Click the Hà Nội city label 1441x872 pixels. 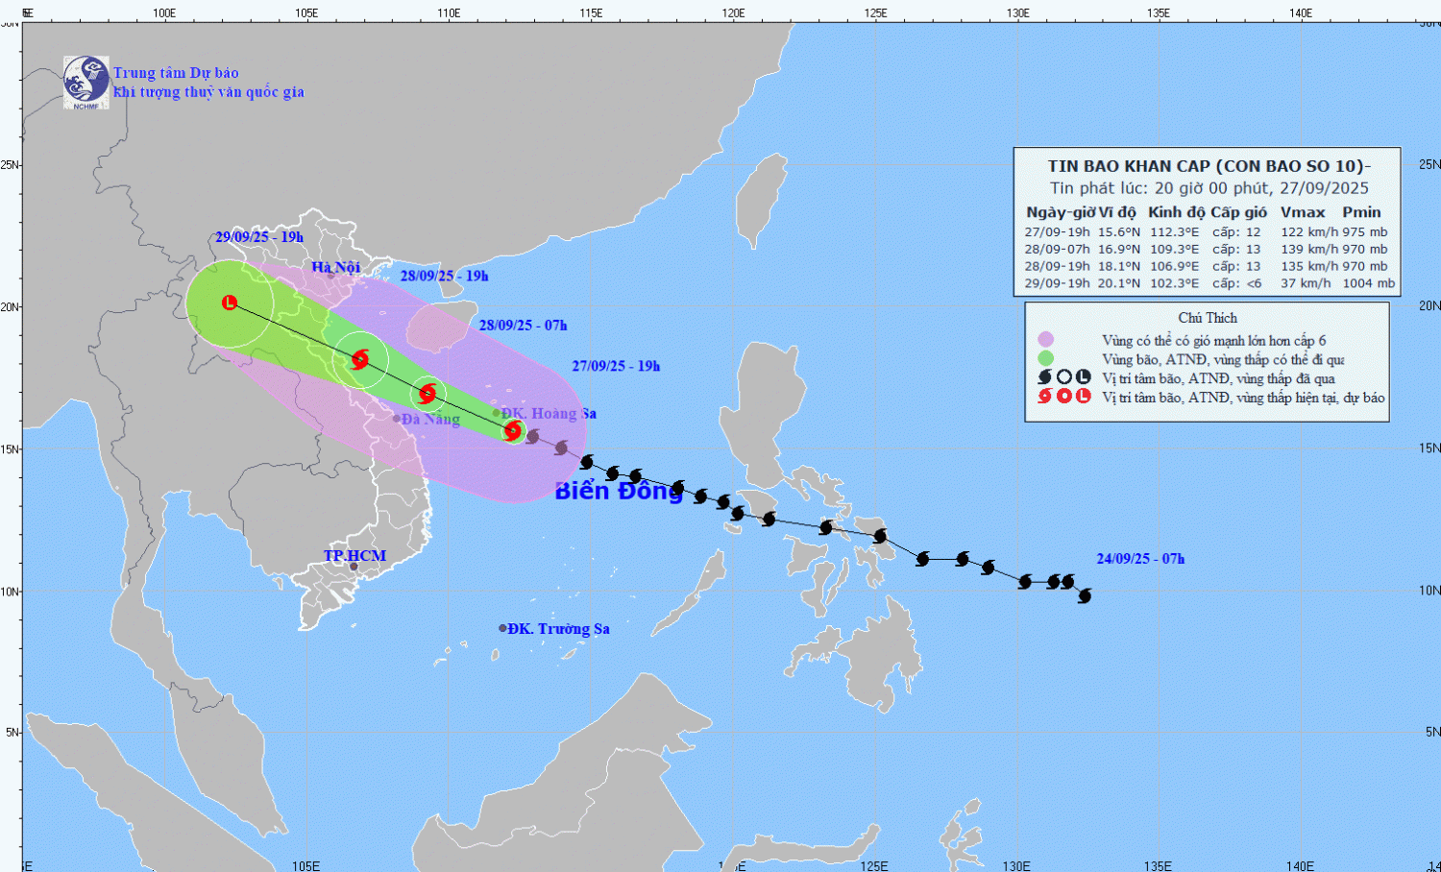(335, 267)
